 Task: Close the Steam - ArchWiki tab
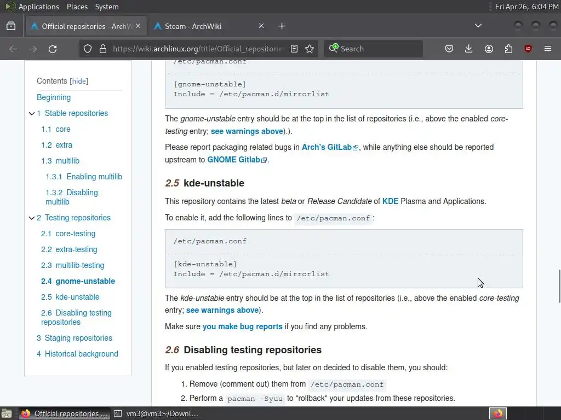point(261,26)
